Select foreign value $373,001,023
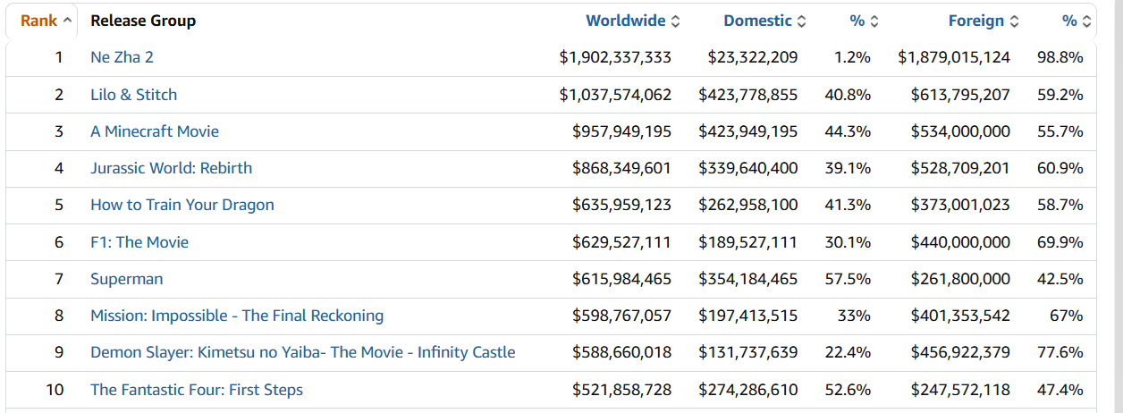Viewport: 1123px width, 413px height. point(960,205)
